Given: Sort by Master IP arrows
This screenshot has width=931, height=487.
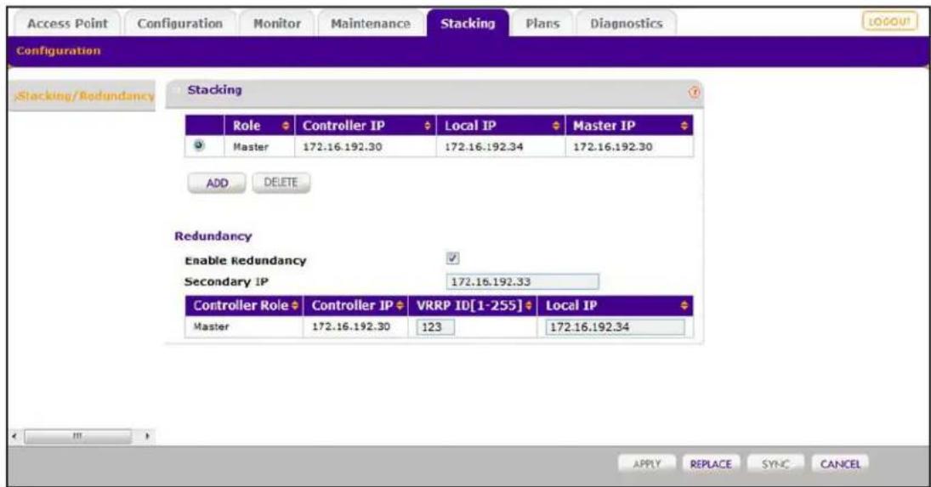Looking at the screenshot, I should pos(684,126).
